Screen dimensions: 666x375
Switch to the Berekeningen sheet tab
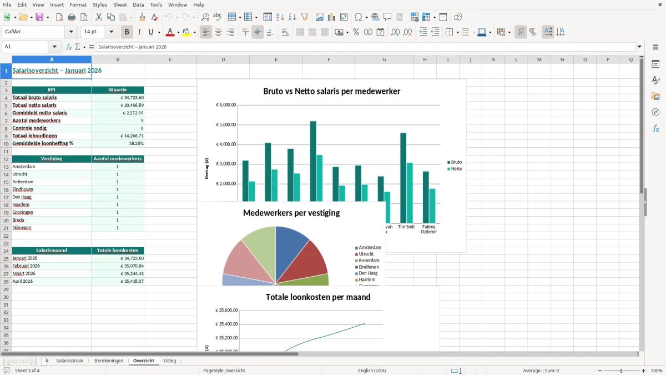[x=109, y=361]
